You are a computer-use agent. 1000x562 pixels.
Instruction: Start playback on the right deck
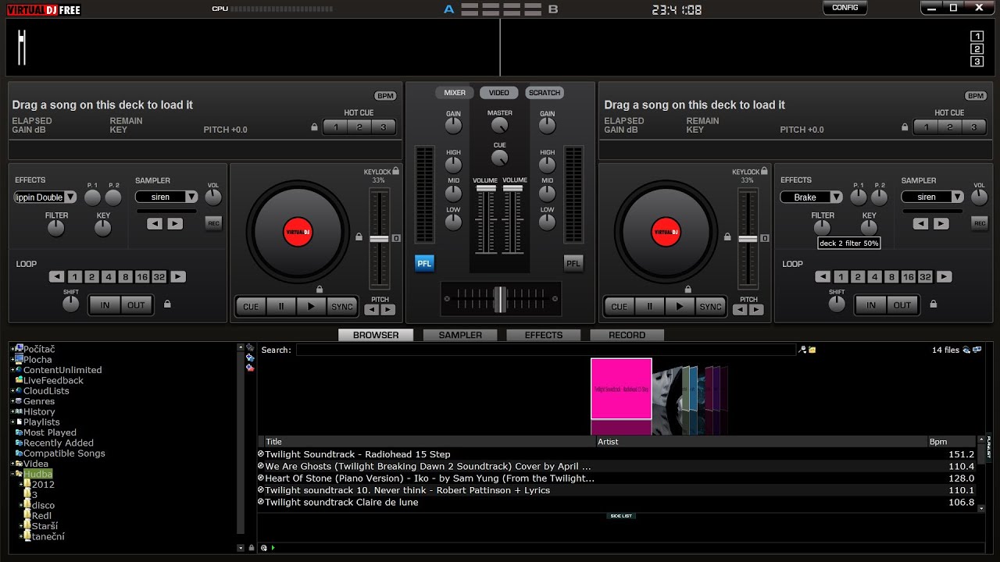click(680, 307)
